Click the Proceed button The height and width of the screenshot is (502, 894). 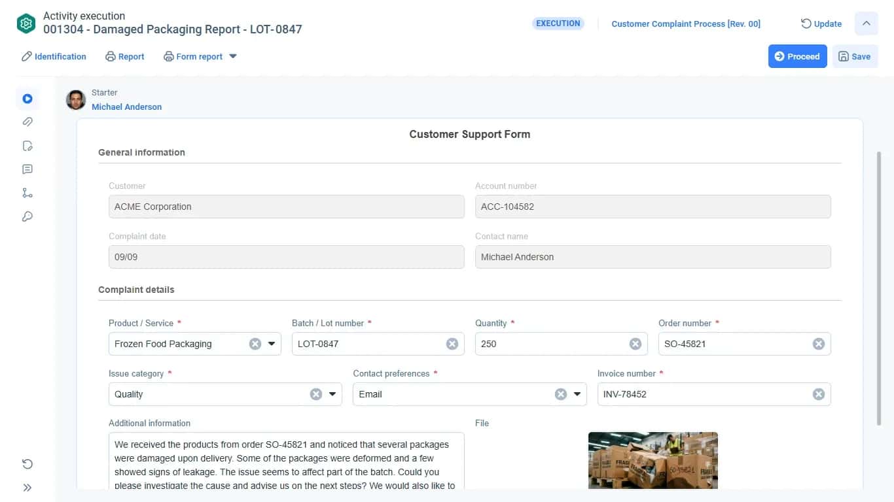coord(798,56)
